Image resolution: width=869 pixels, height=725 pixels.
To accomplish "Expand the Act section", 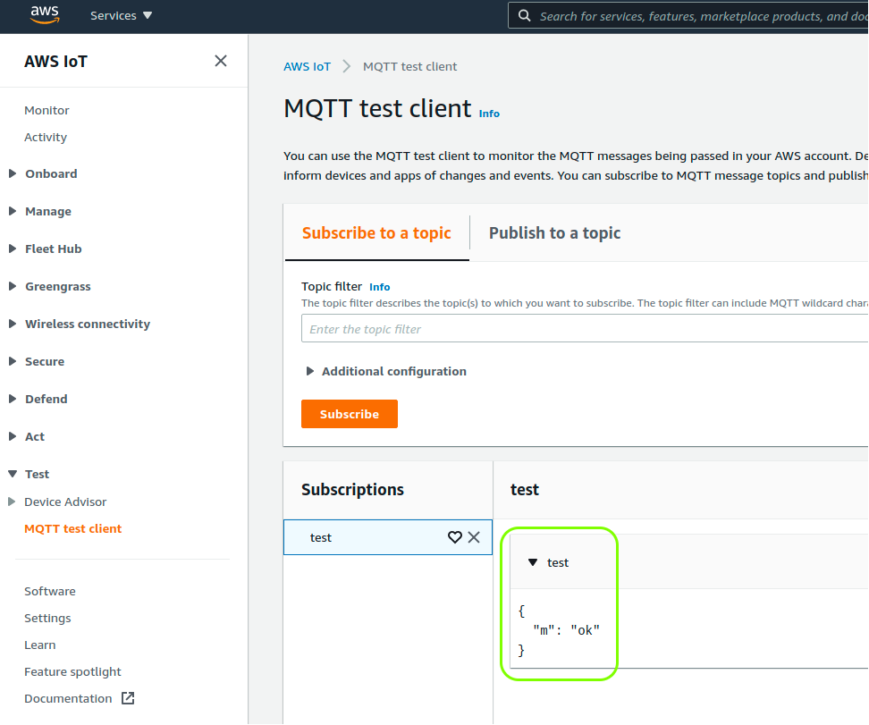I will [x=13, y=436].
